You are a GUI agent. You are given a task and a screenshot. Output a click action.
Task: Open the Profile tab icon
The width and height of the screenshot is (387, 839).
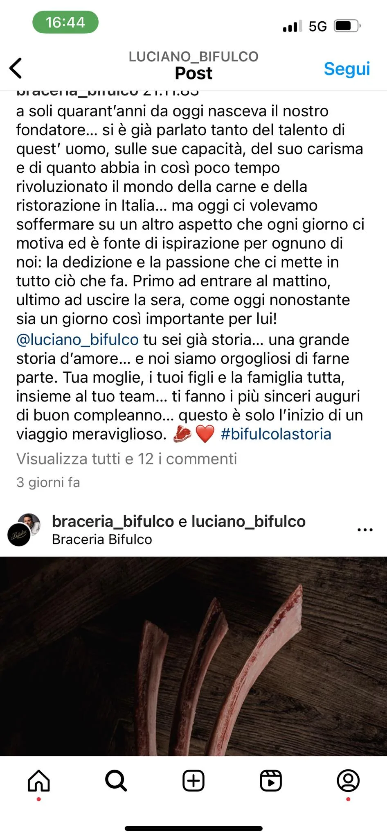point(348,780)
